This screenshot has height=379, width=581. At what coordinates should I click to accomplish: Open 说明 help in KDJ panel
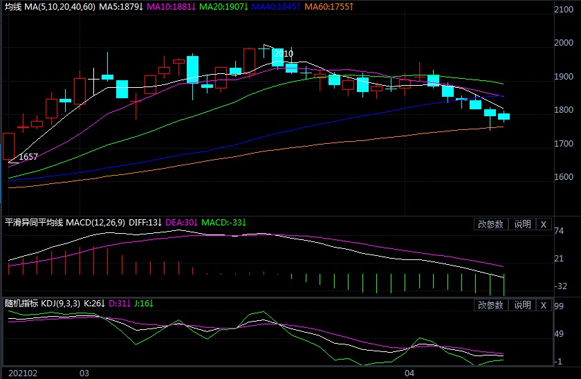(x=522, y=305)
